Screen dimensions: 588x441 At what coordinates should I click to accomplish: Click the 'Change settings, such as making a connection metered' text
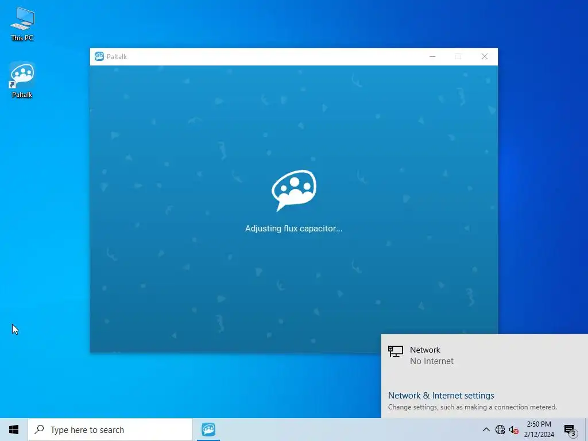coord(473,407)
